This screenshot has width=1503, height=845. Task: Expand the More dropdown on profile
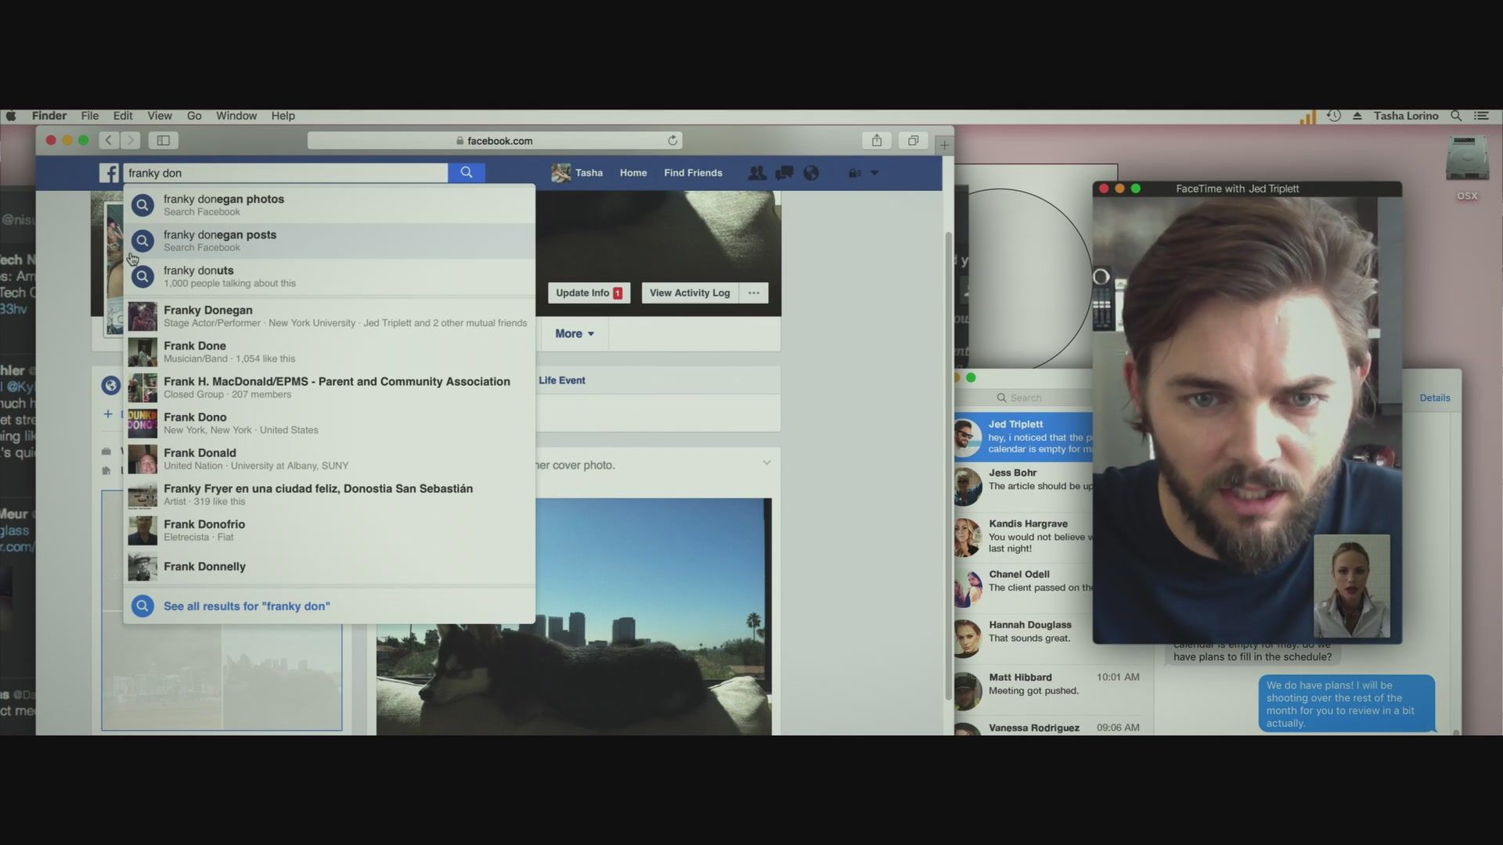pos(575,333)
